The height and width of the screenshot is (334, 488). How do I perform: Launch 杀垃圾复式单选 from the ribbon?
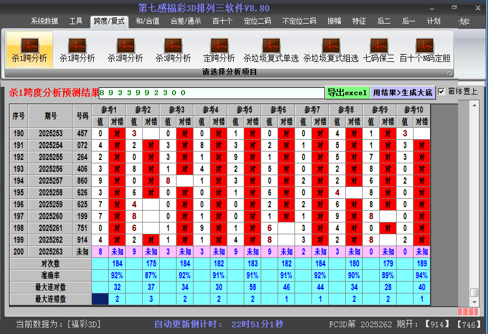coord(271,50)
